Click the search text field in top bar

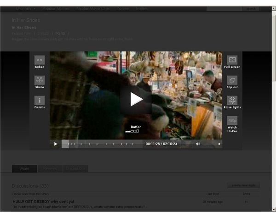coord(224,9)
